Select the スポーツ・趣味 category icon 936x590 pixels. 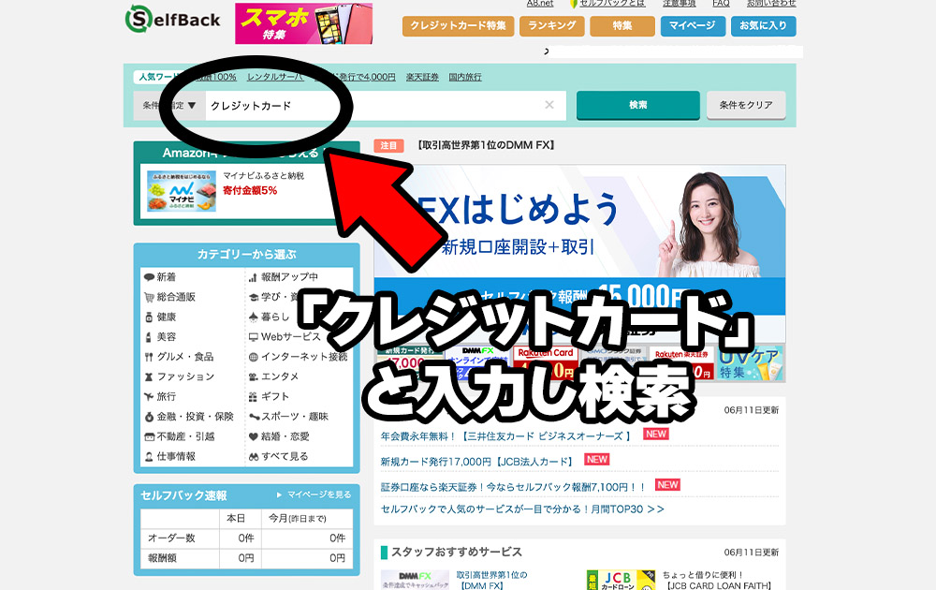(x=255, y=417)
